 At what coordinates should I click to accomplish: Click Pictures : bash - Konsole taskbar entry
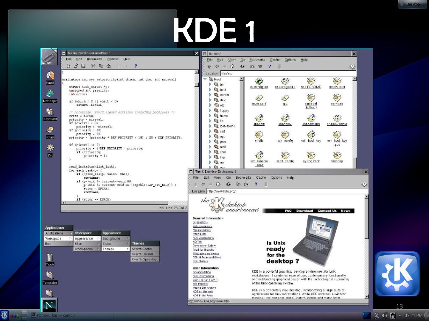(71, 315)
